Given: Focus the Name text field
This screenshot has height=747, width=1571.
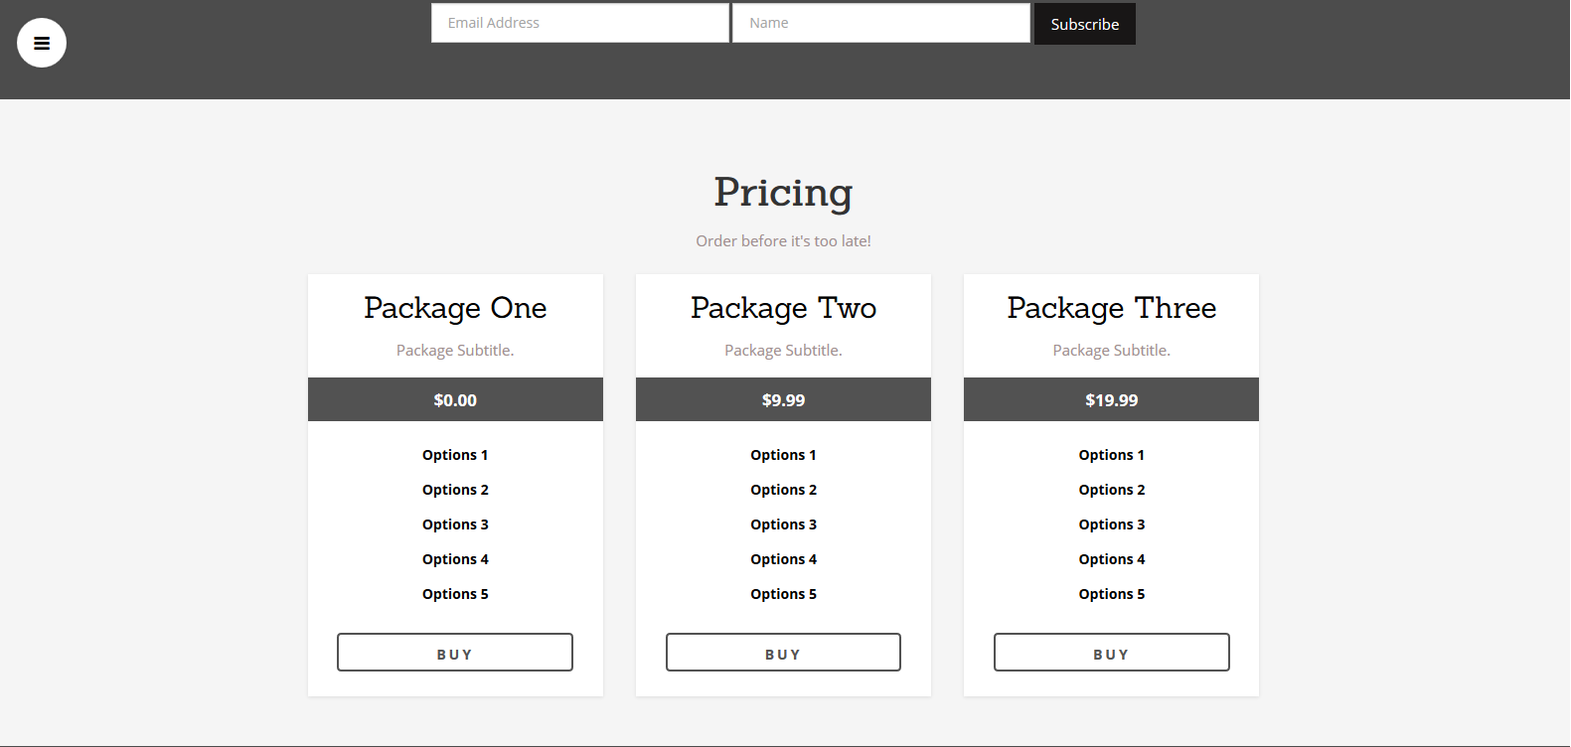Looking at the screenshot, I should coord(880,23).
